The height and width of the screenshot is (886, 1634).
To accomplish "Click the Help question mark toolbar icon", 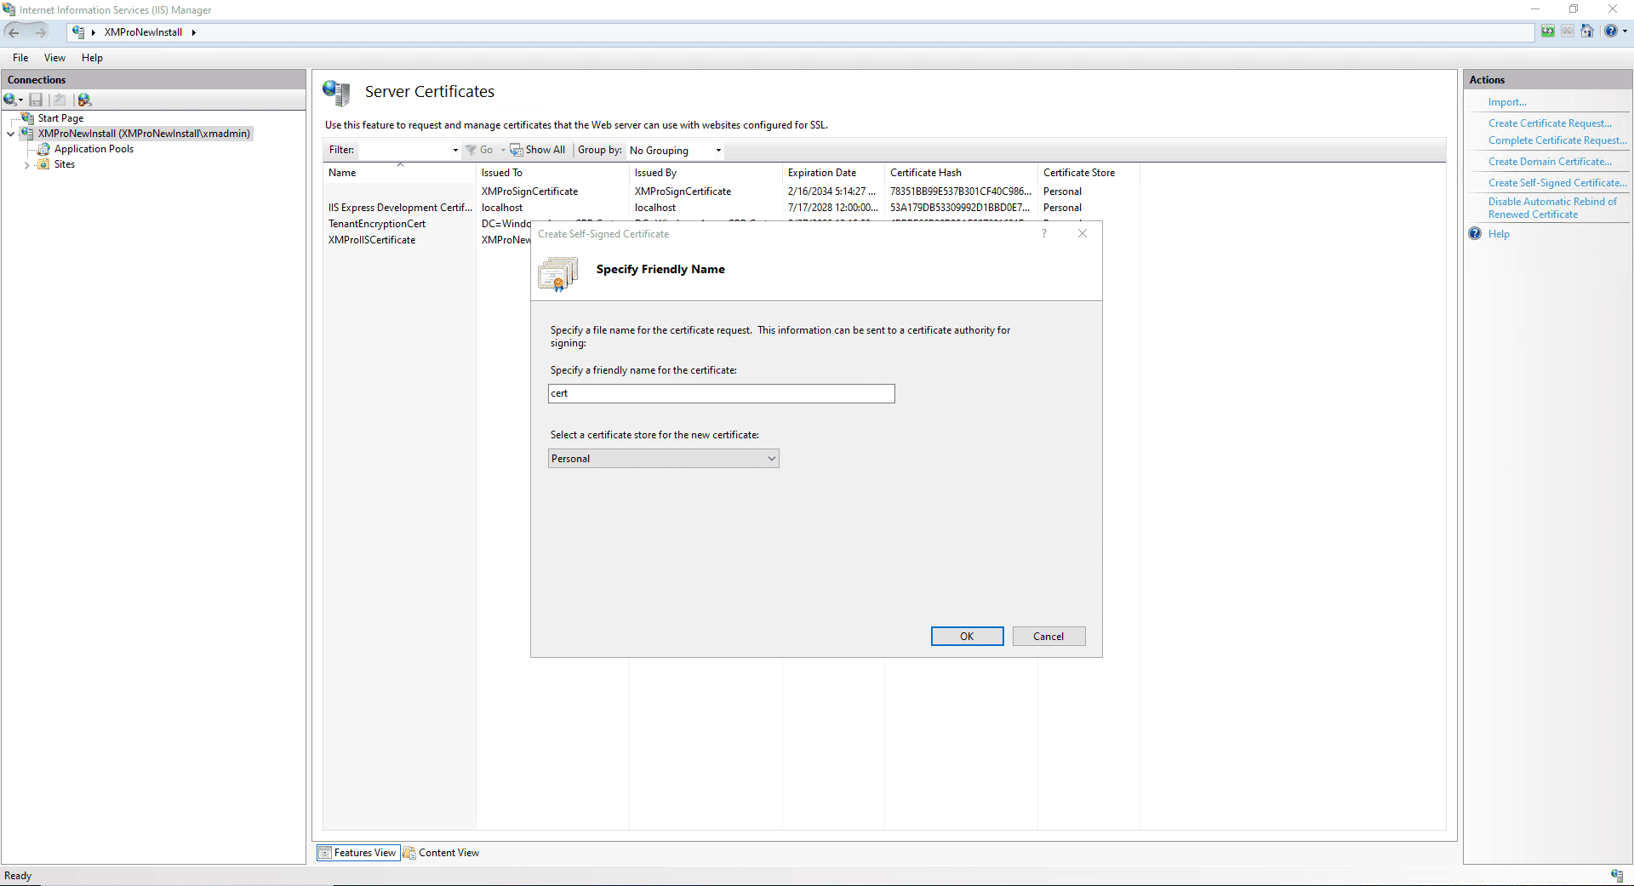I will 1610,31.
